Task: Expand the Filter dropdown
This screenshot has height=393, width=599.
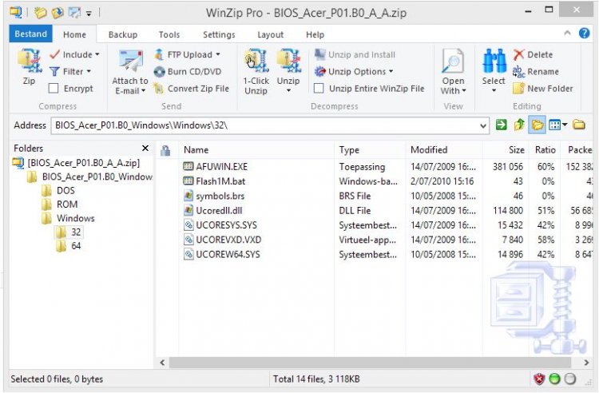Action: tap(72, 72)
